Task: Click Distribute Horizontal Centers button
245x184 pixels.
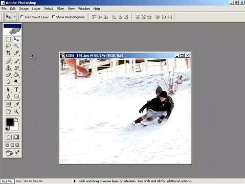Action: coord(164,17)
